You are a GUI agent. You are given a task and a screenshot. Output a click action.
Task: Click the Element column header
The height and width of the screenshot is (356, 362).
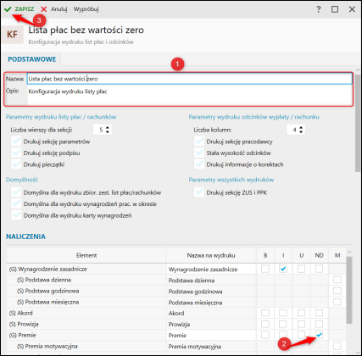pos(86,255)
